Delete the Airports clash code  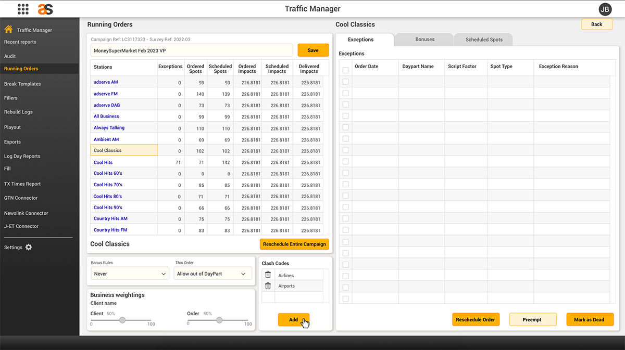268,286
